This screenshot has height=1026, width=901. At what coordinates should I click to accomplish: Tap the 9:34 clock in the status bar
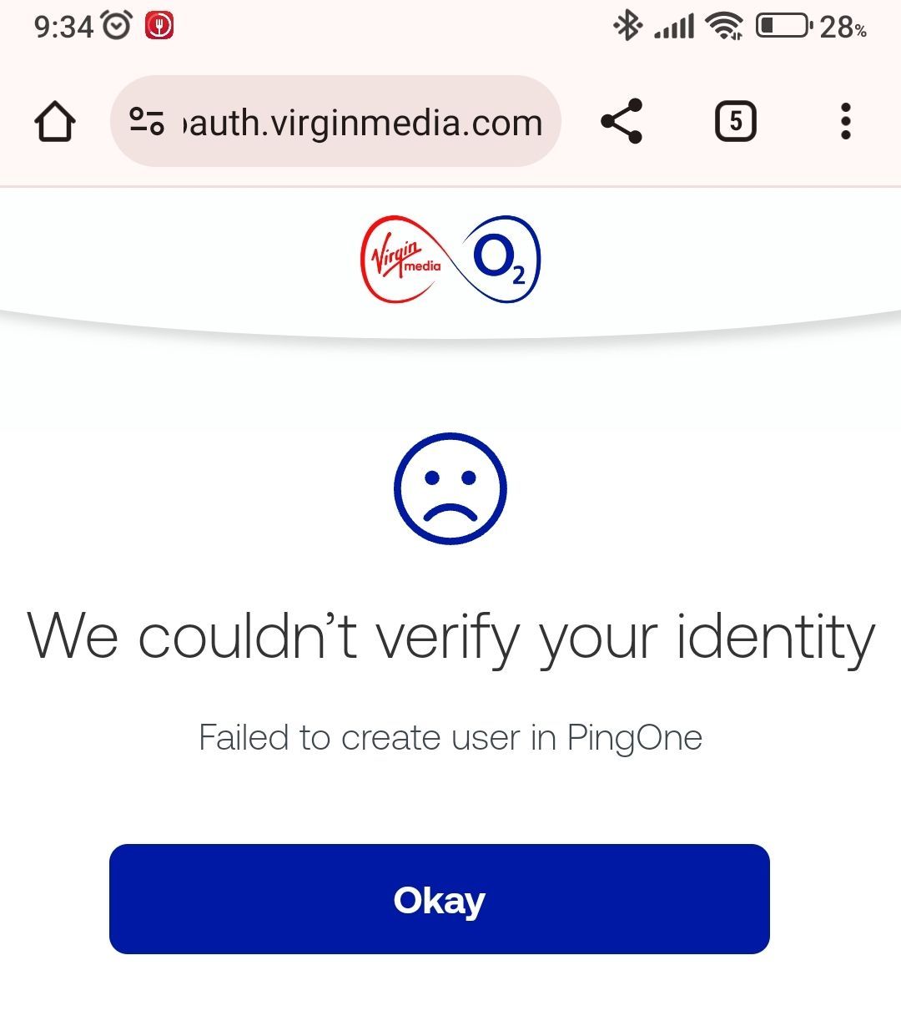(x=63, y=27)
